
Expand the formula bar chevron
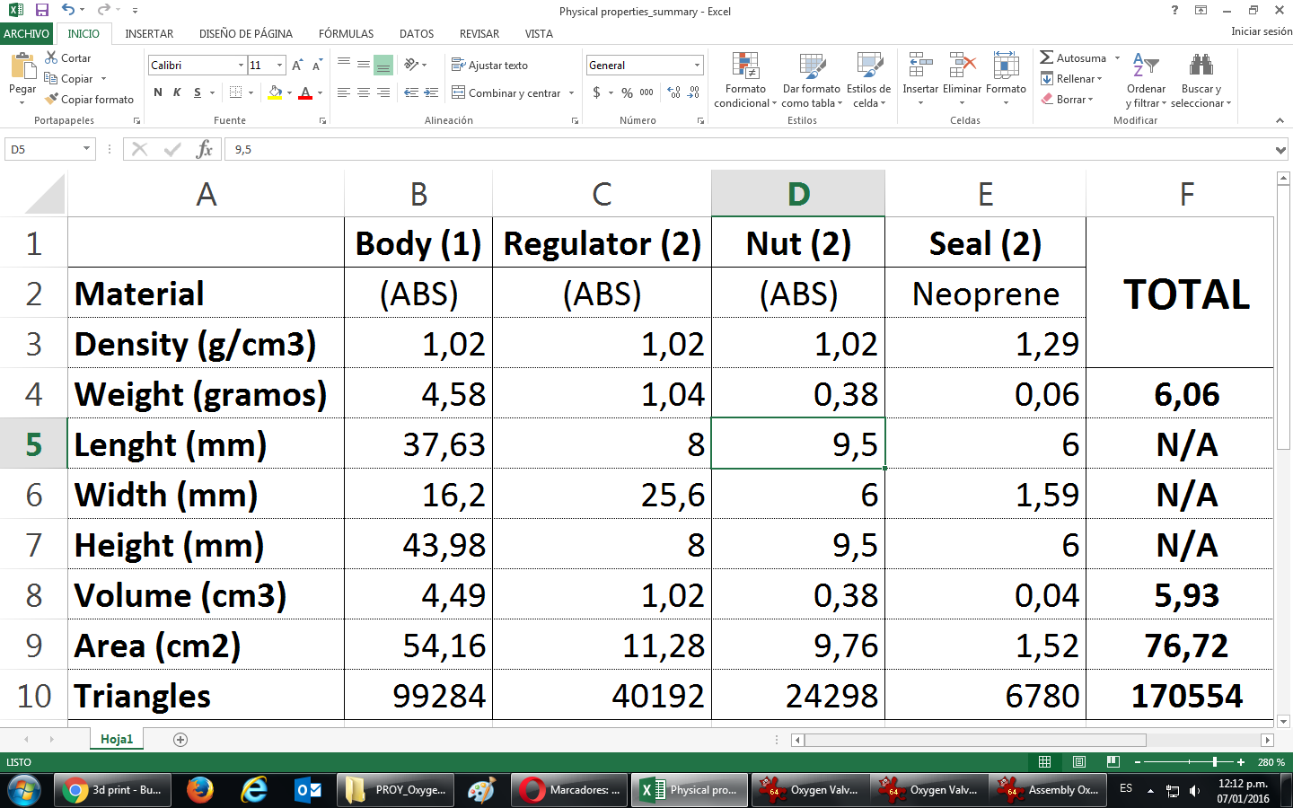[1281, 150]
